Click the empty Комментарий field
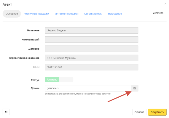 [92, 40]
